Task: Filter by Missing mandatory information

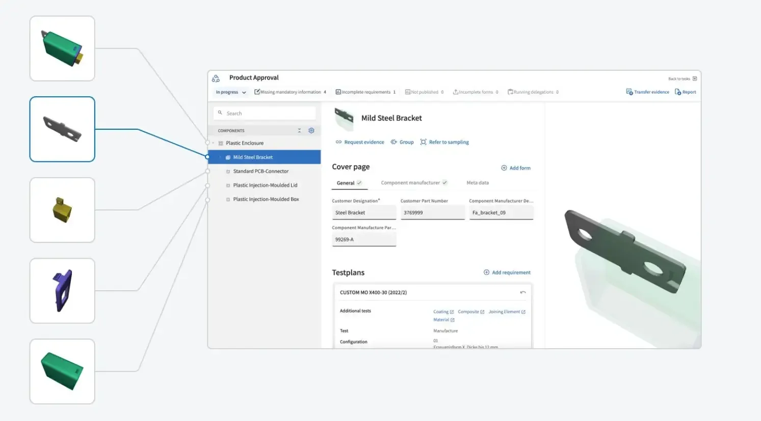Action: coord(290,92)
